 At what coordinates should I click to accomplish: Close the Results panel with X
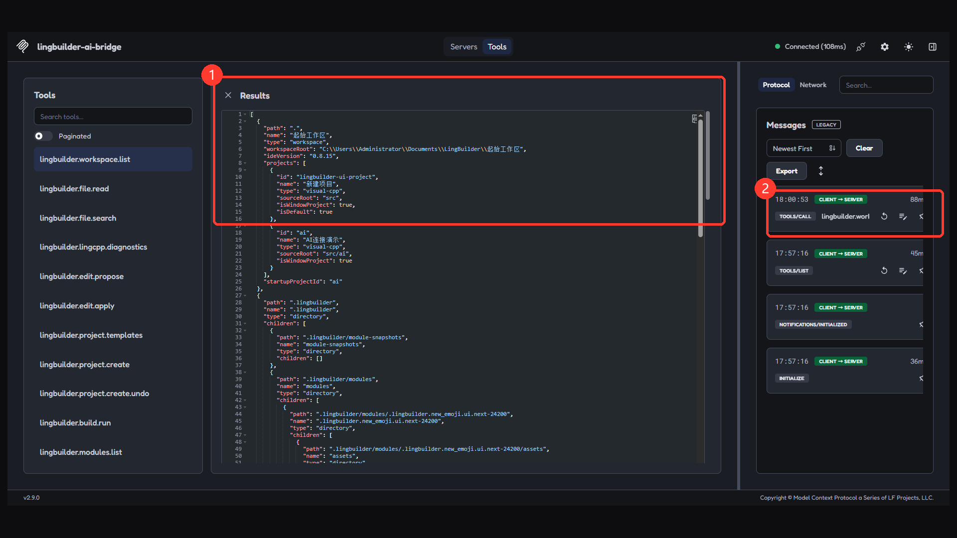point(228,95)
